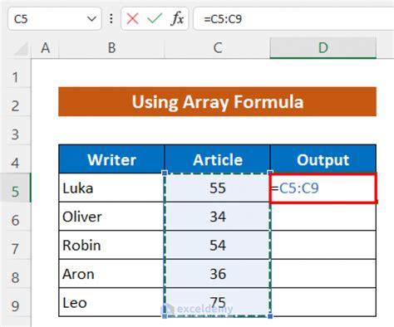Select the cell containing Aron
The width and height of the screenshot is (394, 327).
point(111,274)
